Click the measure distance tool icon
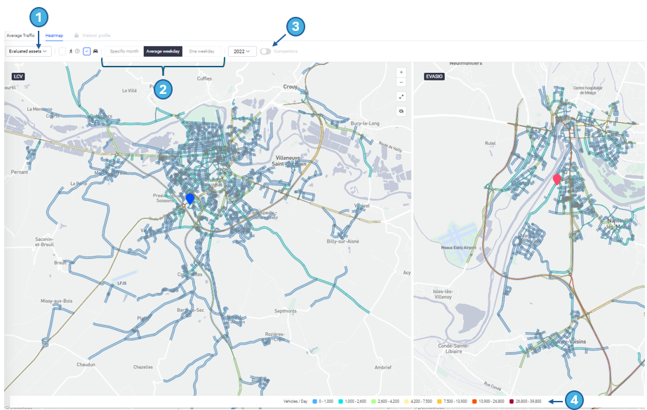 pyautogui.click(x=401, y=97)
